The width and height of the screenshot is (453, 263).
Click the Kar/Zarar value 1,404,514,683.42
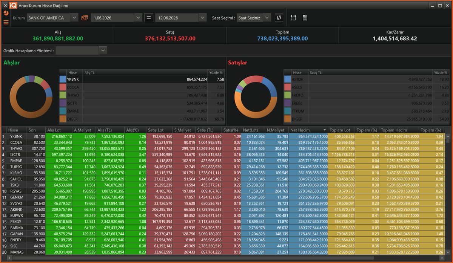[x=395, y=38]
